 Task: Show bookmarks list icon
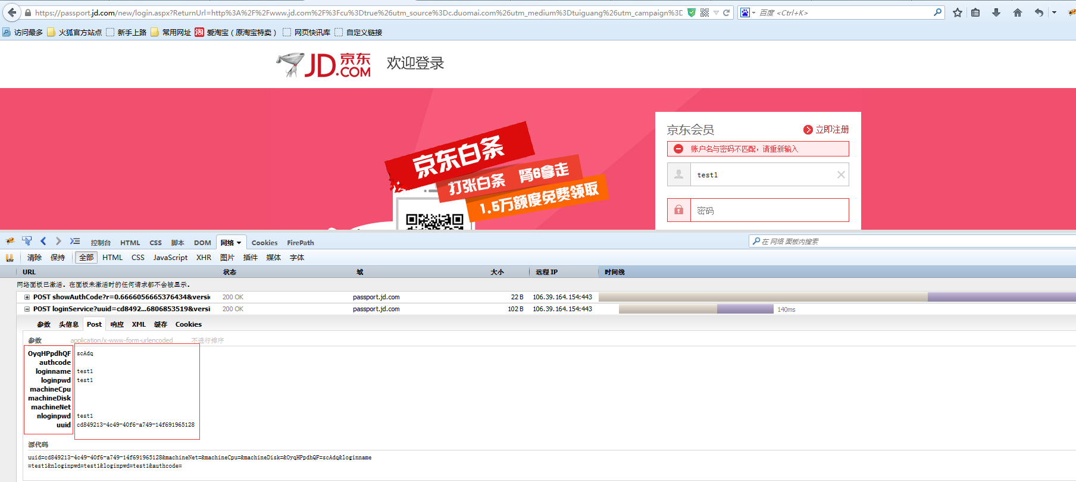[x=975, y=12]
